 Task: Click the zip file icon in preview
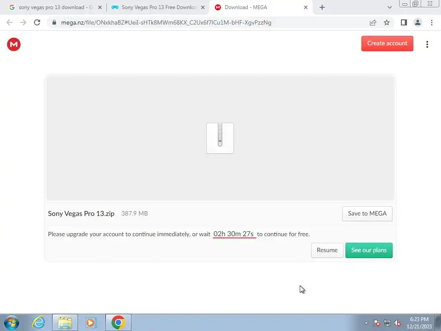220,138
